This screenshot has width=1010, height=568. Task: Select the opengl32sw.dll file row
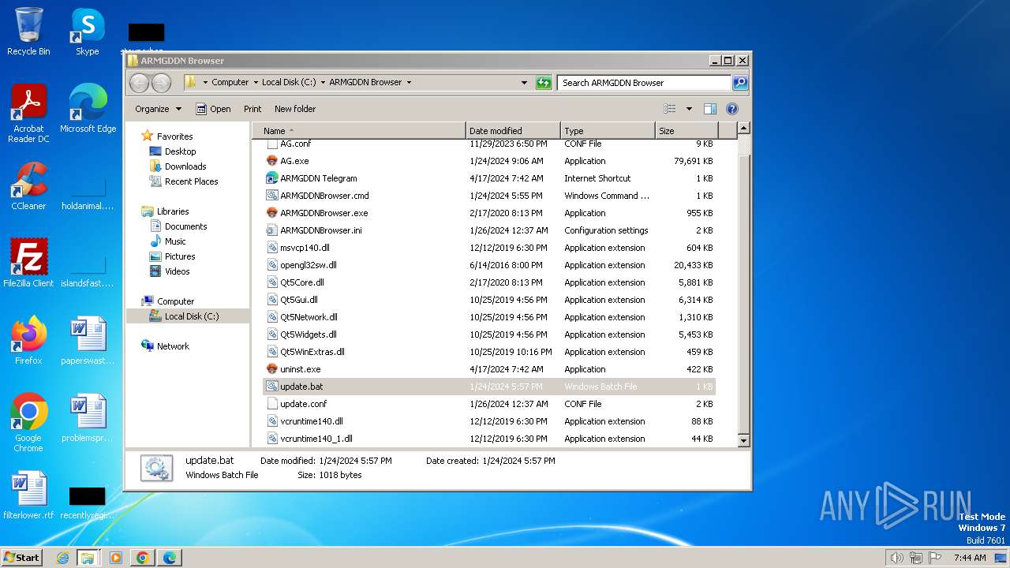click(x=489, y=265)
